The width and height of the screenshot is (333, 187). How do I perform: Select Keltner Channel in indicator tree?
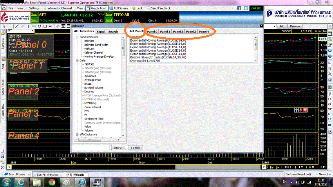(x=94, y=53)
